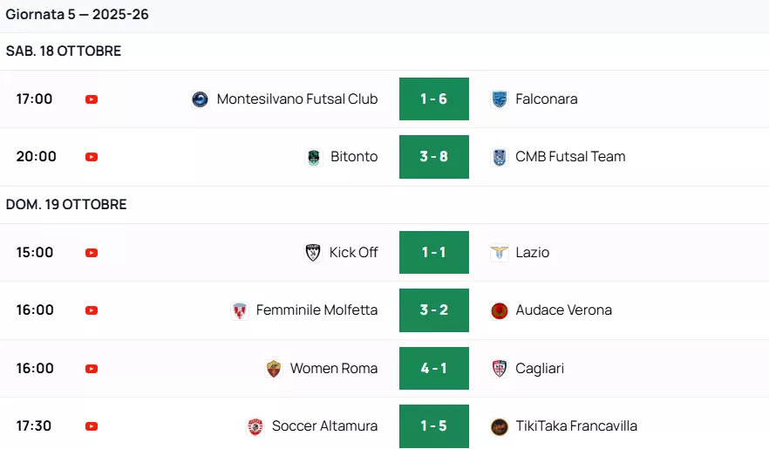Open the 4 - 1 Women Roma score
The height and width of the screenshot is (449, 769).
click(434, 369)
